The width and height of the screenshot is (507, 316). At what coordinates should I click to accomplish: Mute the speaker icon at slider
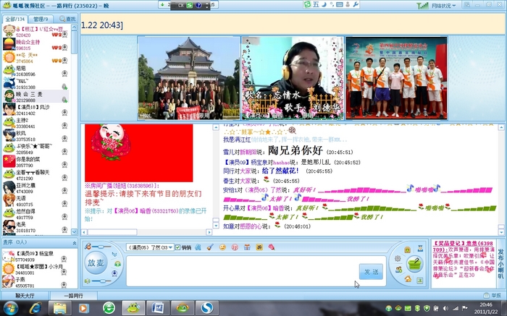[x=88, y=281]
